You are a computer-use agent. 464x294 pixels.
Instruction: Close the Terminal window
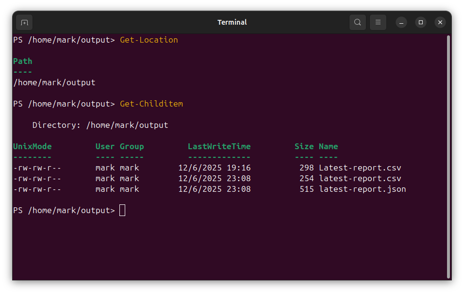coord(440,22)
